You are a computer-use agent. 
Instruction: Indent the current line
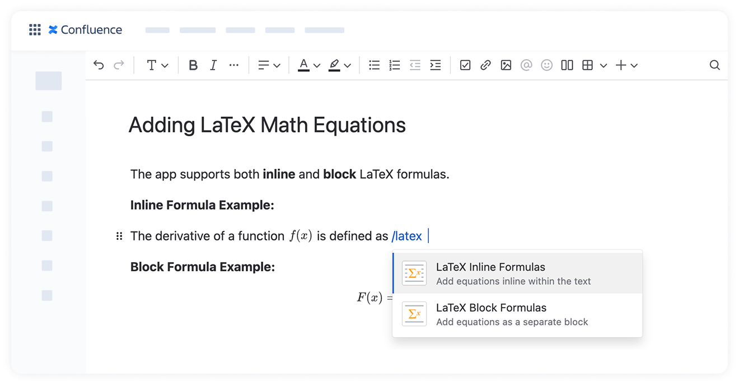[x=435, y=65]
